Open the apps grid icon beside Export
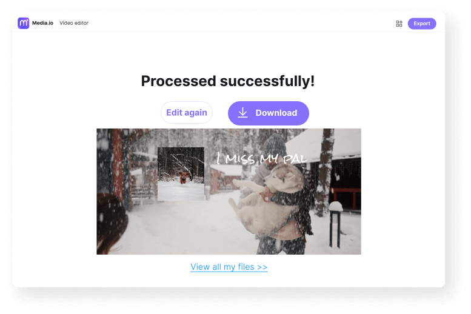The width and height of the screenshot is (471, 314). click(399, 24)
